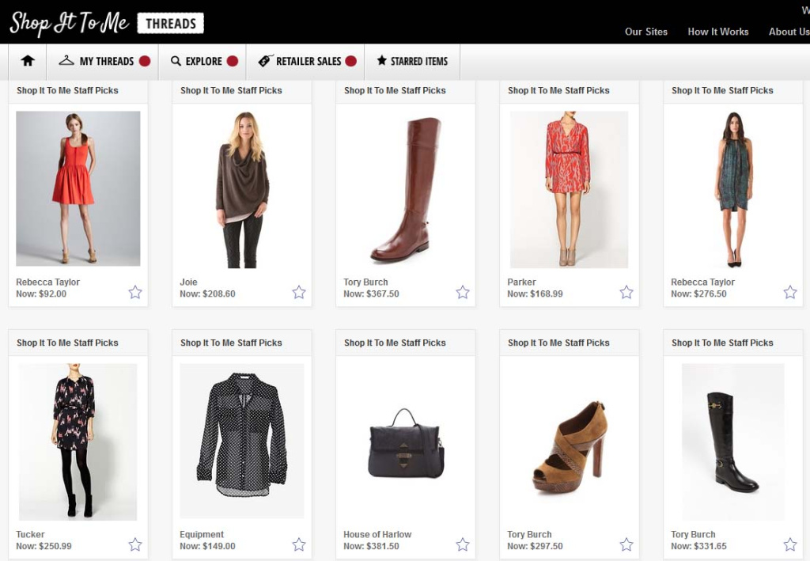This screenshot has height=561, width=810.
Task: Click the price tag icon beside Retailer Sales
Action: tap(265, 61)
